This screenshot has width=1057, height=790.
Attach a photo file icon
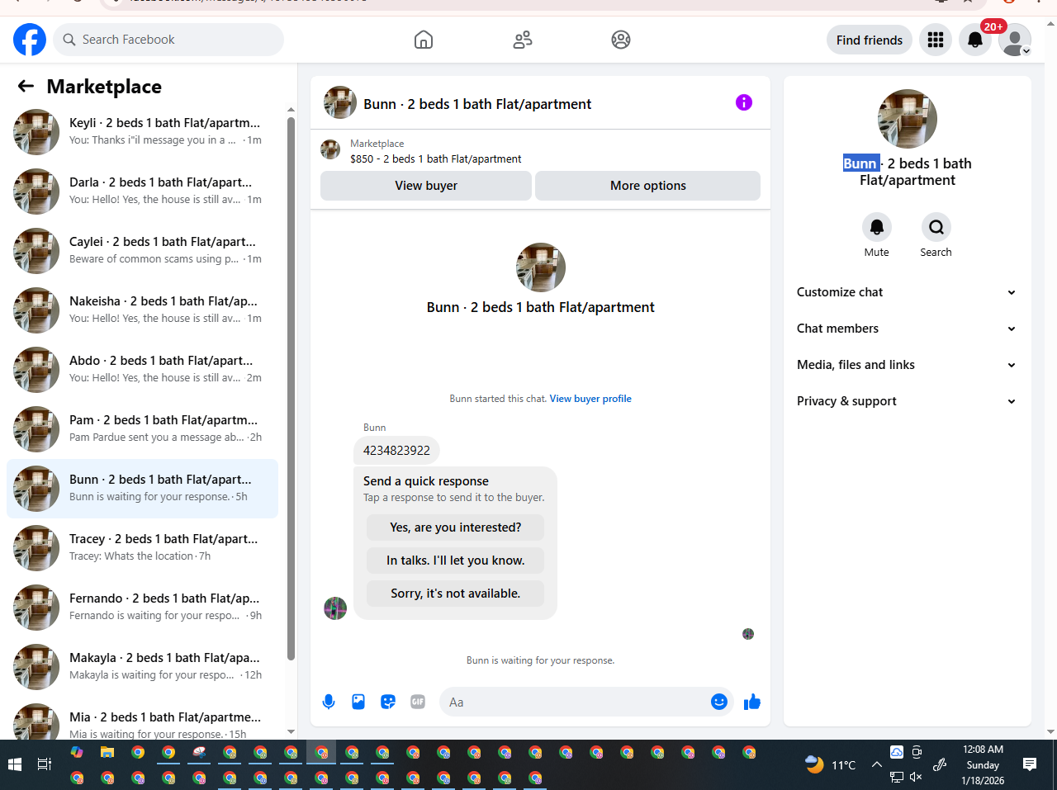358,702
